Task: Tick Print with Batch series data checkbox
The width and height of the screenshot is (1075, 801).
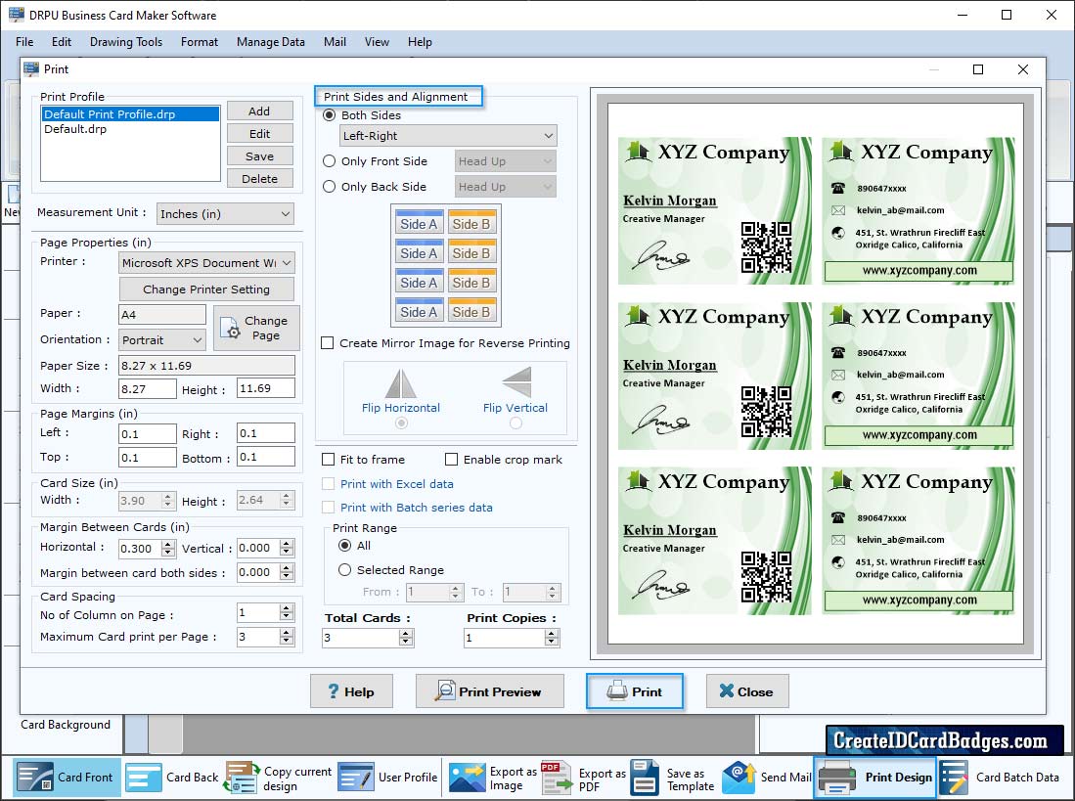Action: (329, 507)
